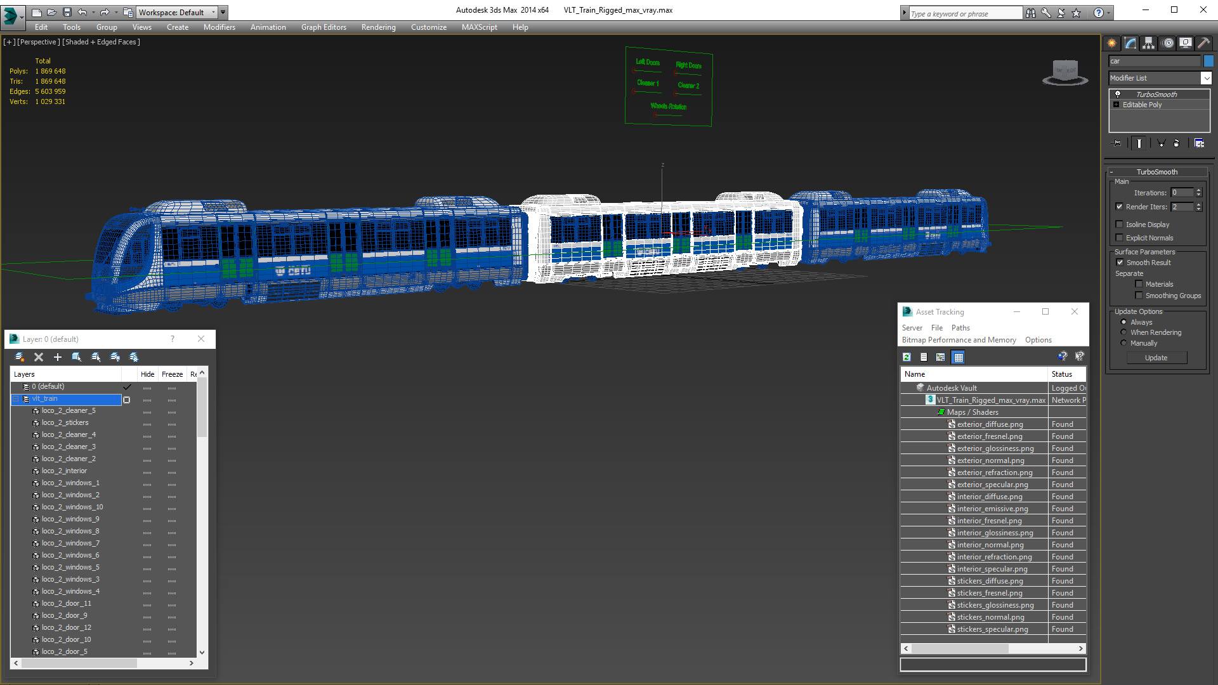Toggle Show End Result button
This screenshot has height=685, width=1218.
(1139, 143)
